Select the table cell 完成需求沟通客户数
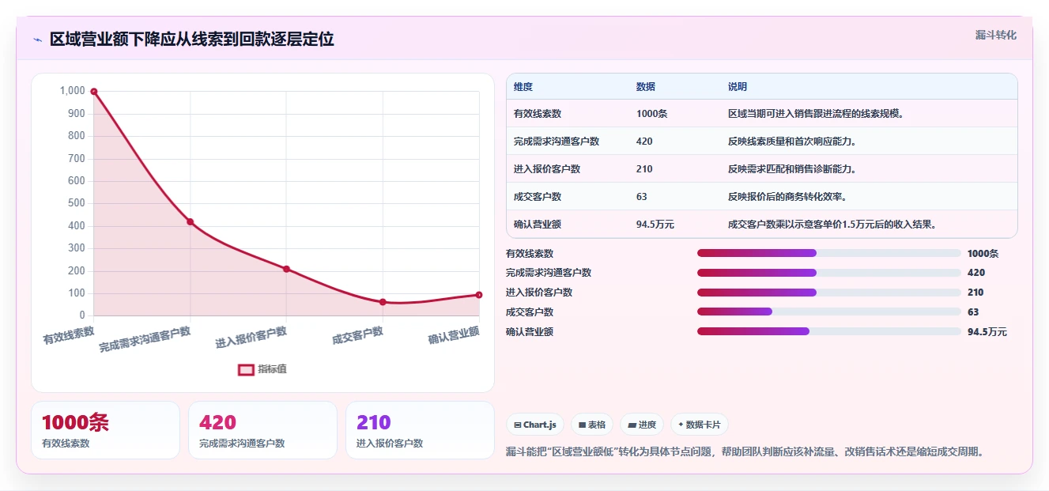This screenshot has width=1049, height=491. [x=557, y=142]
